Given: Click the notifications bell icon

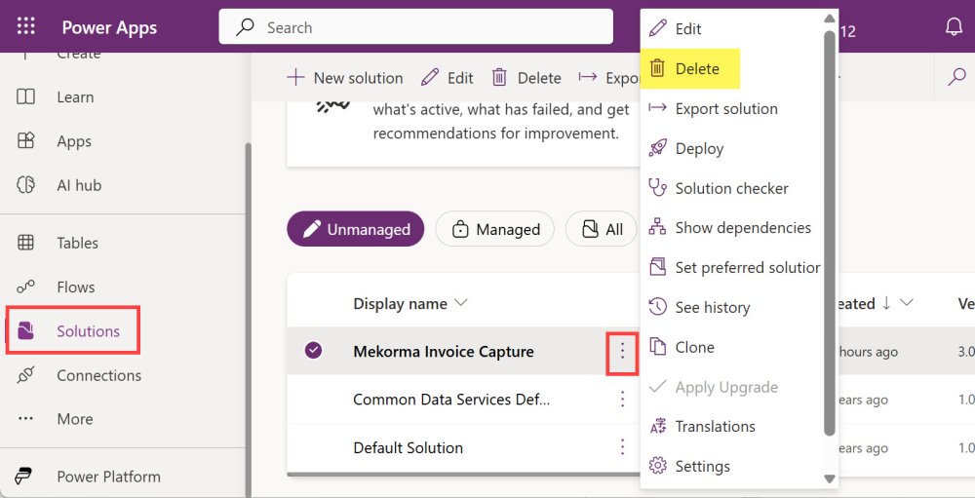Looking at the screenshot, I should tap(954, 27).
